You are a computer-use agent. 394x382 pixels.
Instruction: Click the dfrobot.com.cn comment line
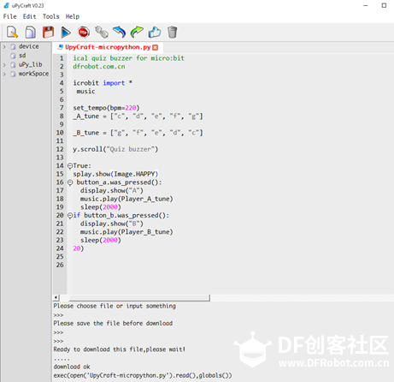pos(99,67)
